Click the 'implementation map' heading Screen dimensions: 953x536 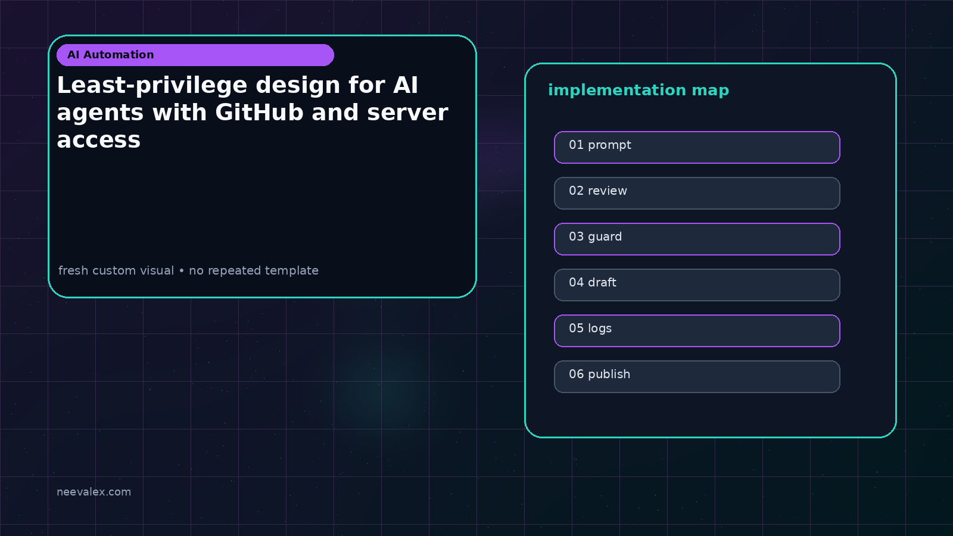point(639,90)
